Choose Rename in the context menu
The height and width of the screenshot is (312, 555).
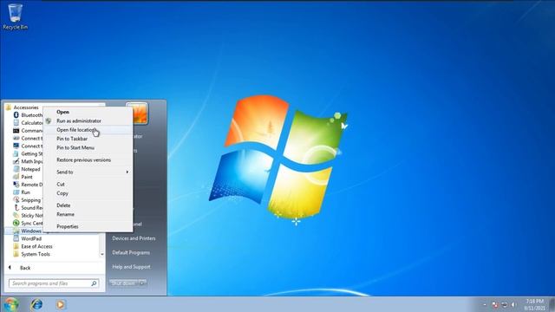(x=88, y=214)
